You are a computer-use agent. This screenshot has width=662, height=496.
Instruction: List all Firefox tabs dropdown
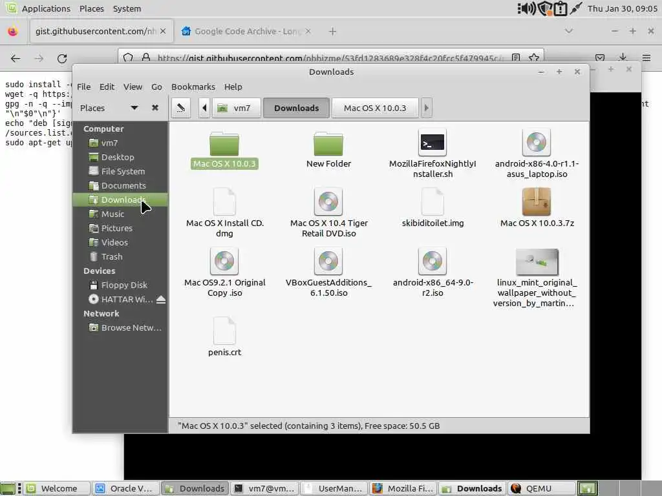(x=569, y=31)
